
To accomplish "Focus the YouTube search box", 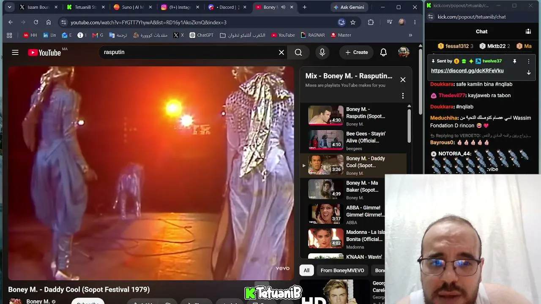I will point(189,52).
